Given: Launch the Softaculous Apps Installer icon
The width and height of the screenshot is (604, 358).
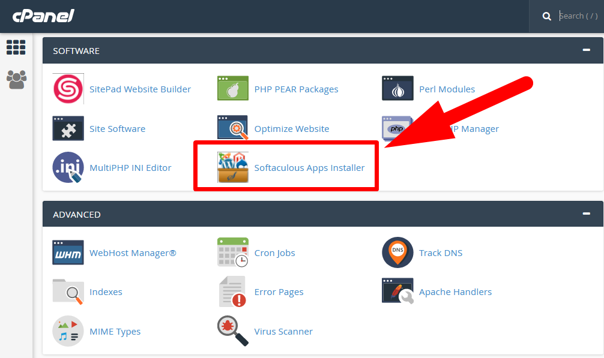Looking at the screenshot, I should (233, 167).
